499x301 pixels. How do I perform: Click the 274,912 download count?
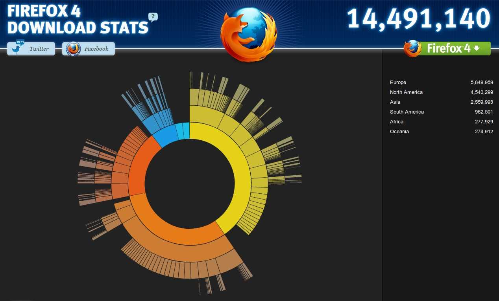[x=484, y=132]
